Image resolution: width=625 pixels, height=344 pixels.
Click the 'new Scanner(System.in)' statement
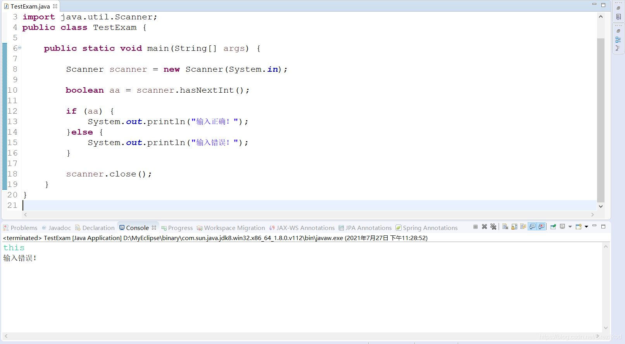(225, 69)
